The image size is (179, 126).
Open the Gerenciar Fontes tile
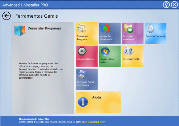tap(133, 56)
